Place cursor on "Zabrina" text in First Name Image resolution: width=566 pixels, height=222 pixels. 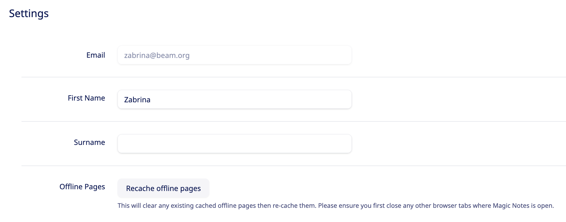pyautogui.click(x=137, y=100)
